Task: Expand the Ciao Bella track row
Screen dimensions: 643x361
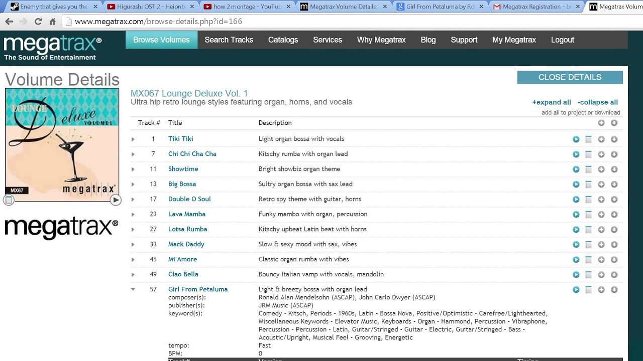Action: click(x=133, y=275)
